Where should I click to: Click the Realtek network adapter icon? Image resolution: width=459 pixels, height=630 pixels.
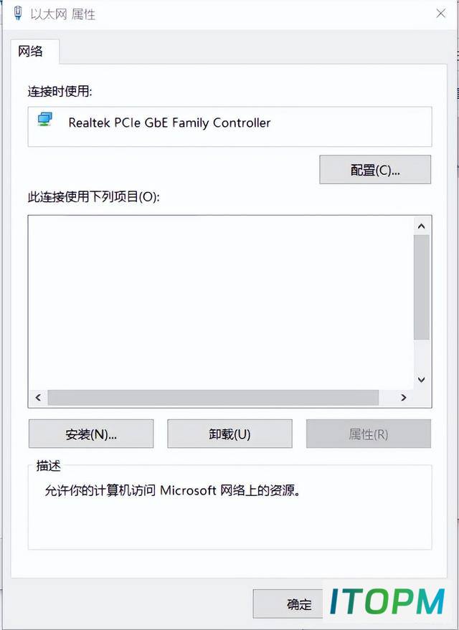pos(45,120)
